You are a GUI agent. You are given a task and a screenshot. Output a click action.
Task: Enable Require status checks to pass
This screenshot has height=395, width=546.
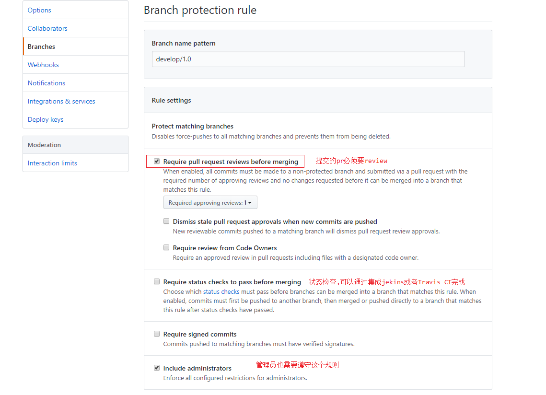157,282
